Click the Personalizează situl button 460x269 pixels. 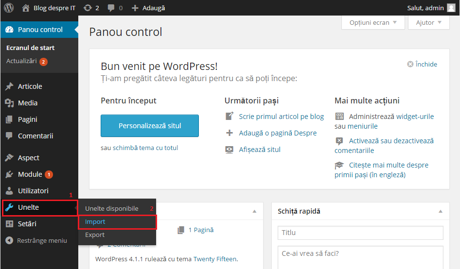point(150,126)
